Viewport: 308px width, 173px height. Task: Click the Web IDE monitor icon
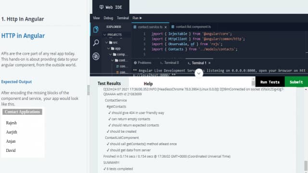[102, 7]
